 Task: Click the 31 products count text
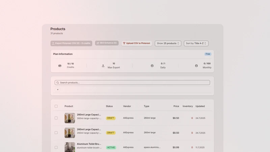[x=56, y=33]
